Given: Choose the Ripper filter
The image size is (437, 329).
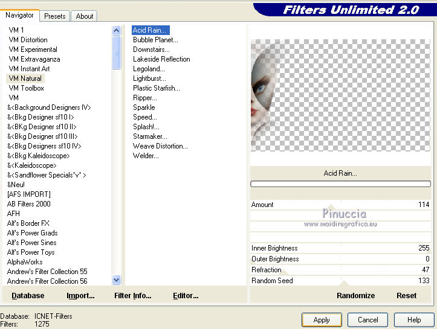Looking at the screenshot, I should 145,98.
